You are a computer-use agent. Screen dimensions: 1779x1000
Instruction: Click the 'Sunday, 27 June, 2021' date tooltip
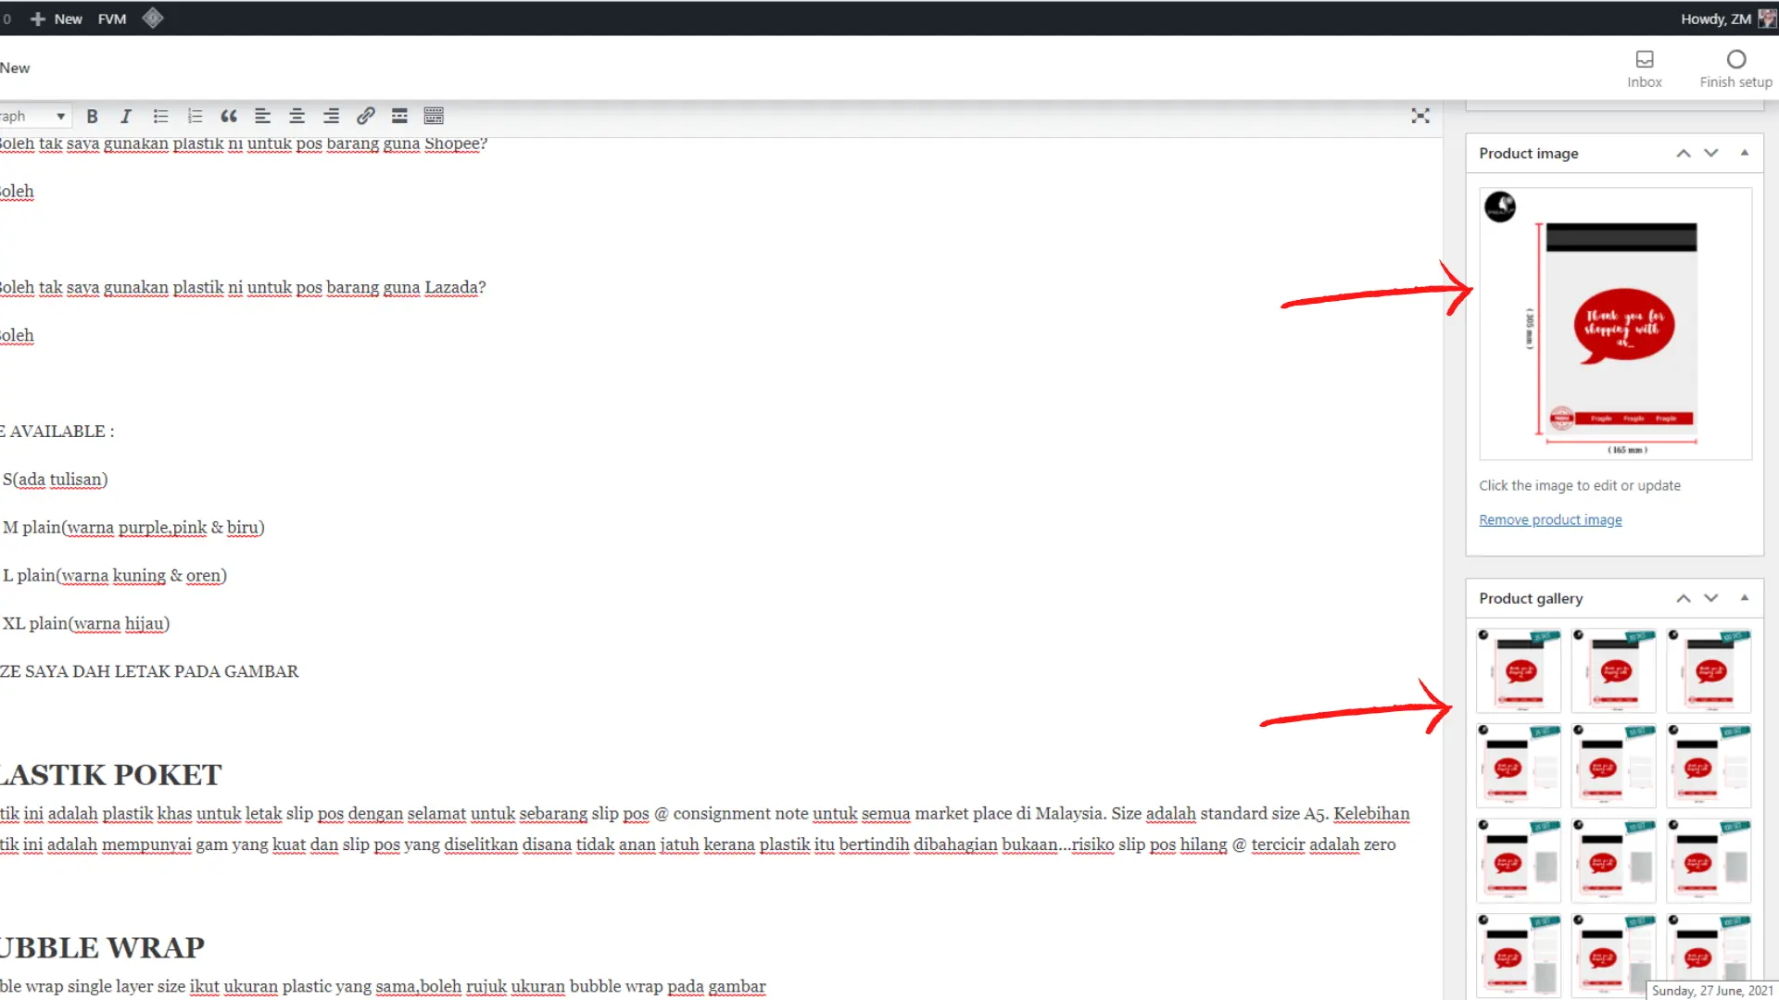tap(1711, 991)
